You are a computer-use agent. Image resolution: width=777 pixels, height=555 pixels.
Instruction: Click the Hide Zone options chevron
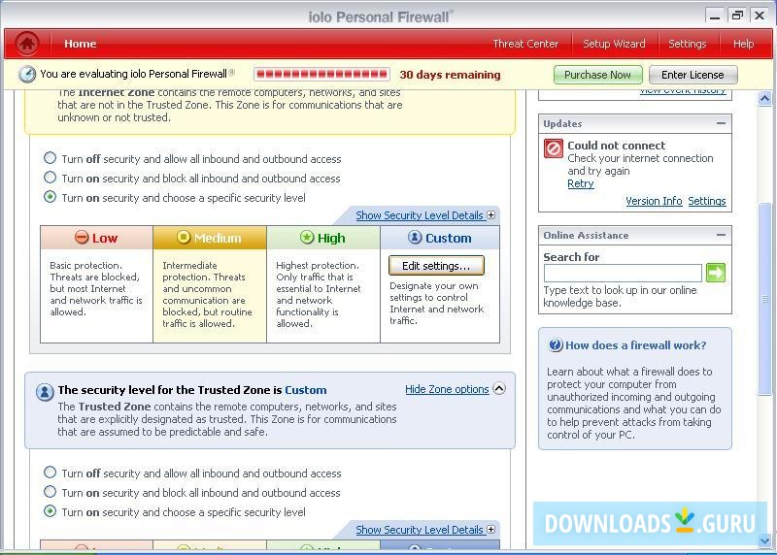point(499,389)
